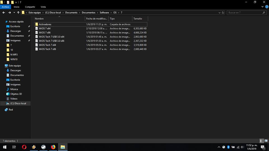Image resolution: width=269 pixels, height=151 pixels.
Task: Click the Properties quick access icon
Action: coord(8,2)
